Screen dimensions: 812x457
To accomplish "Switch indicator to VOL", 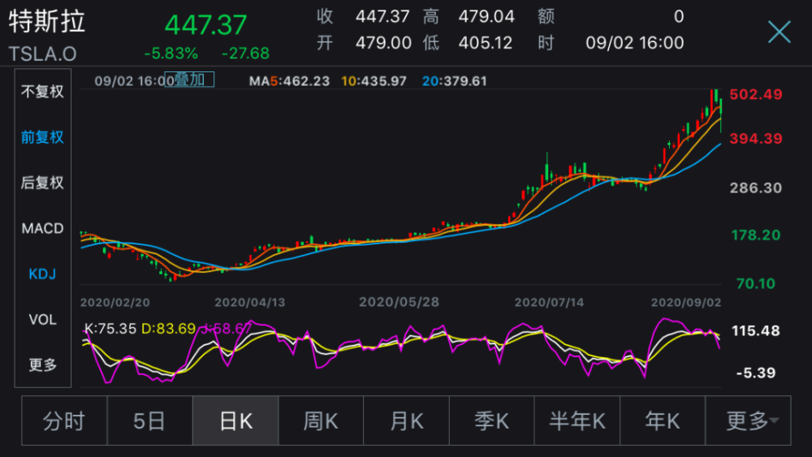I will pyautogui.click(x=42, y=319).
